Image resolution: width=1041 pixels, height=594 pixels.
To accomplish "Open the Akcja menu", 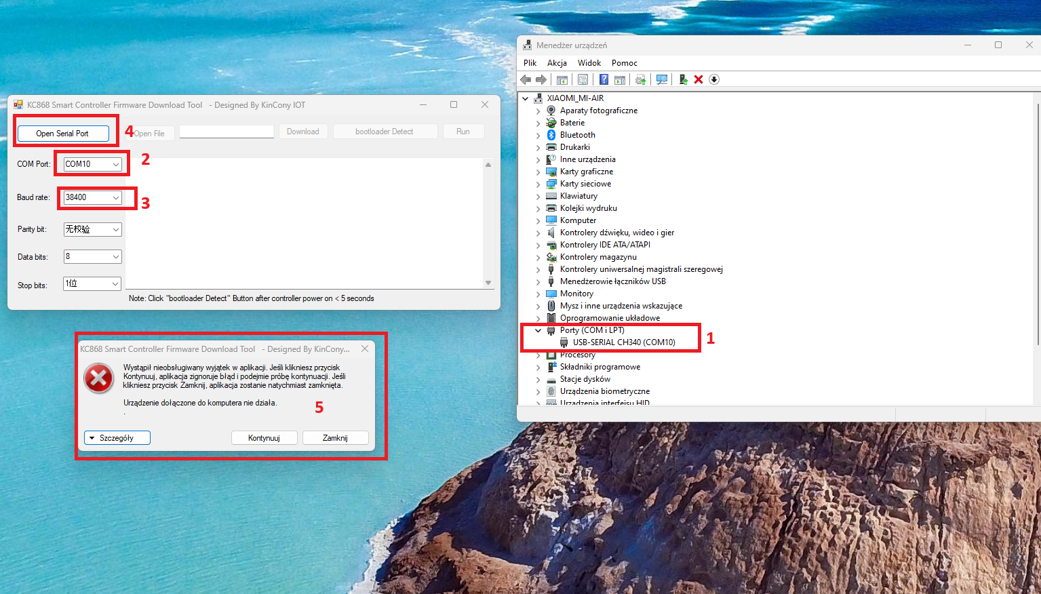I will pyautogui.click(x=557, y=63).
